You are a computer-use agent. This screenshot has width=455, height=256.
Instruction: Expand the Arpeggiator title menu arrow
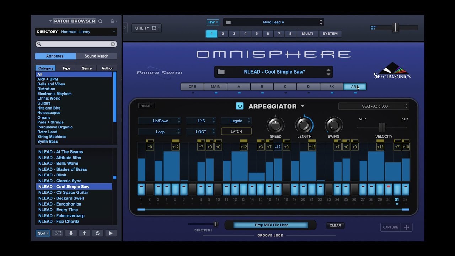point(303,106)
